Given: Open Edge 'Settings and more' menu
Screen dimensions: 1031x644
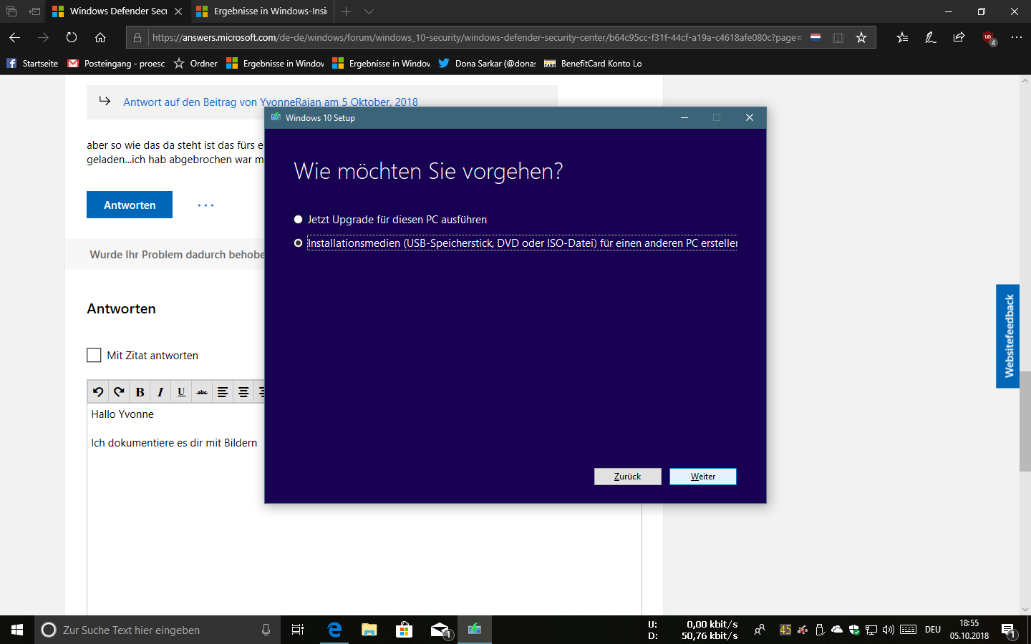Looking at the screenshot, I should click(x=1017, y=37).
